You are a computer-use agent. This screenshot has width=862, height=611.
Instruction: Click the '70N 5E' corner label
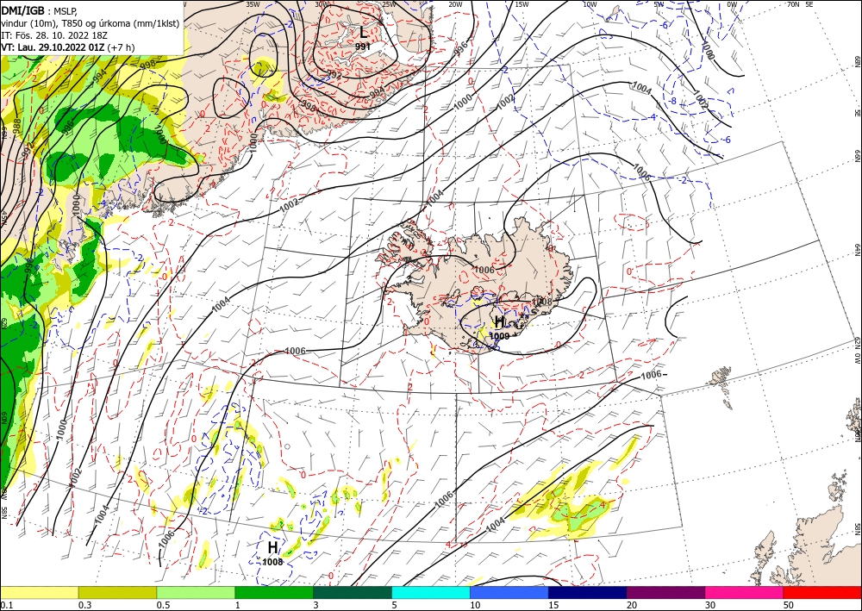point(800,3)
